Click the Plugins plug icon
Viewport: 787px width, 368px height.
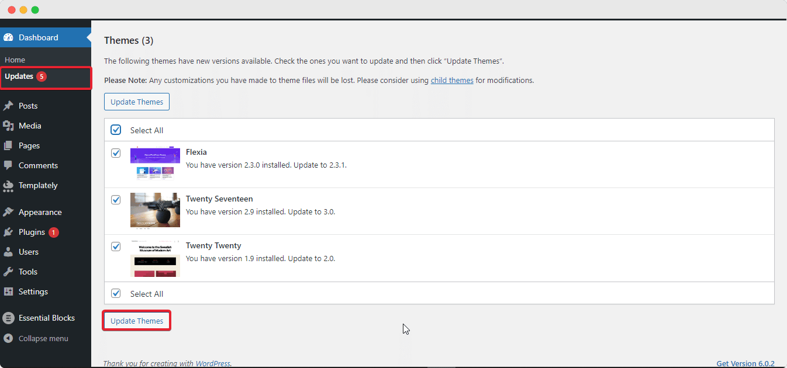pyautogui.click(x=8, y=232)
